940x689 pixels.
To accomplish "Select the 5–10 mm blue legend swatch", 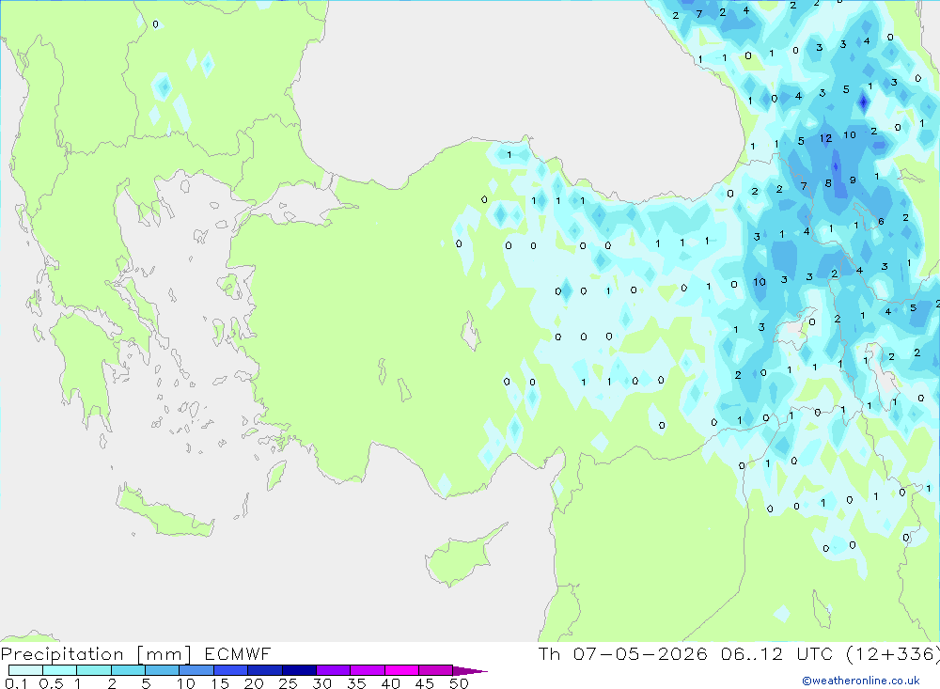I will point(162,670).
